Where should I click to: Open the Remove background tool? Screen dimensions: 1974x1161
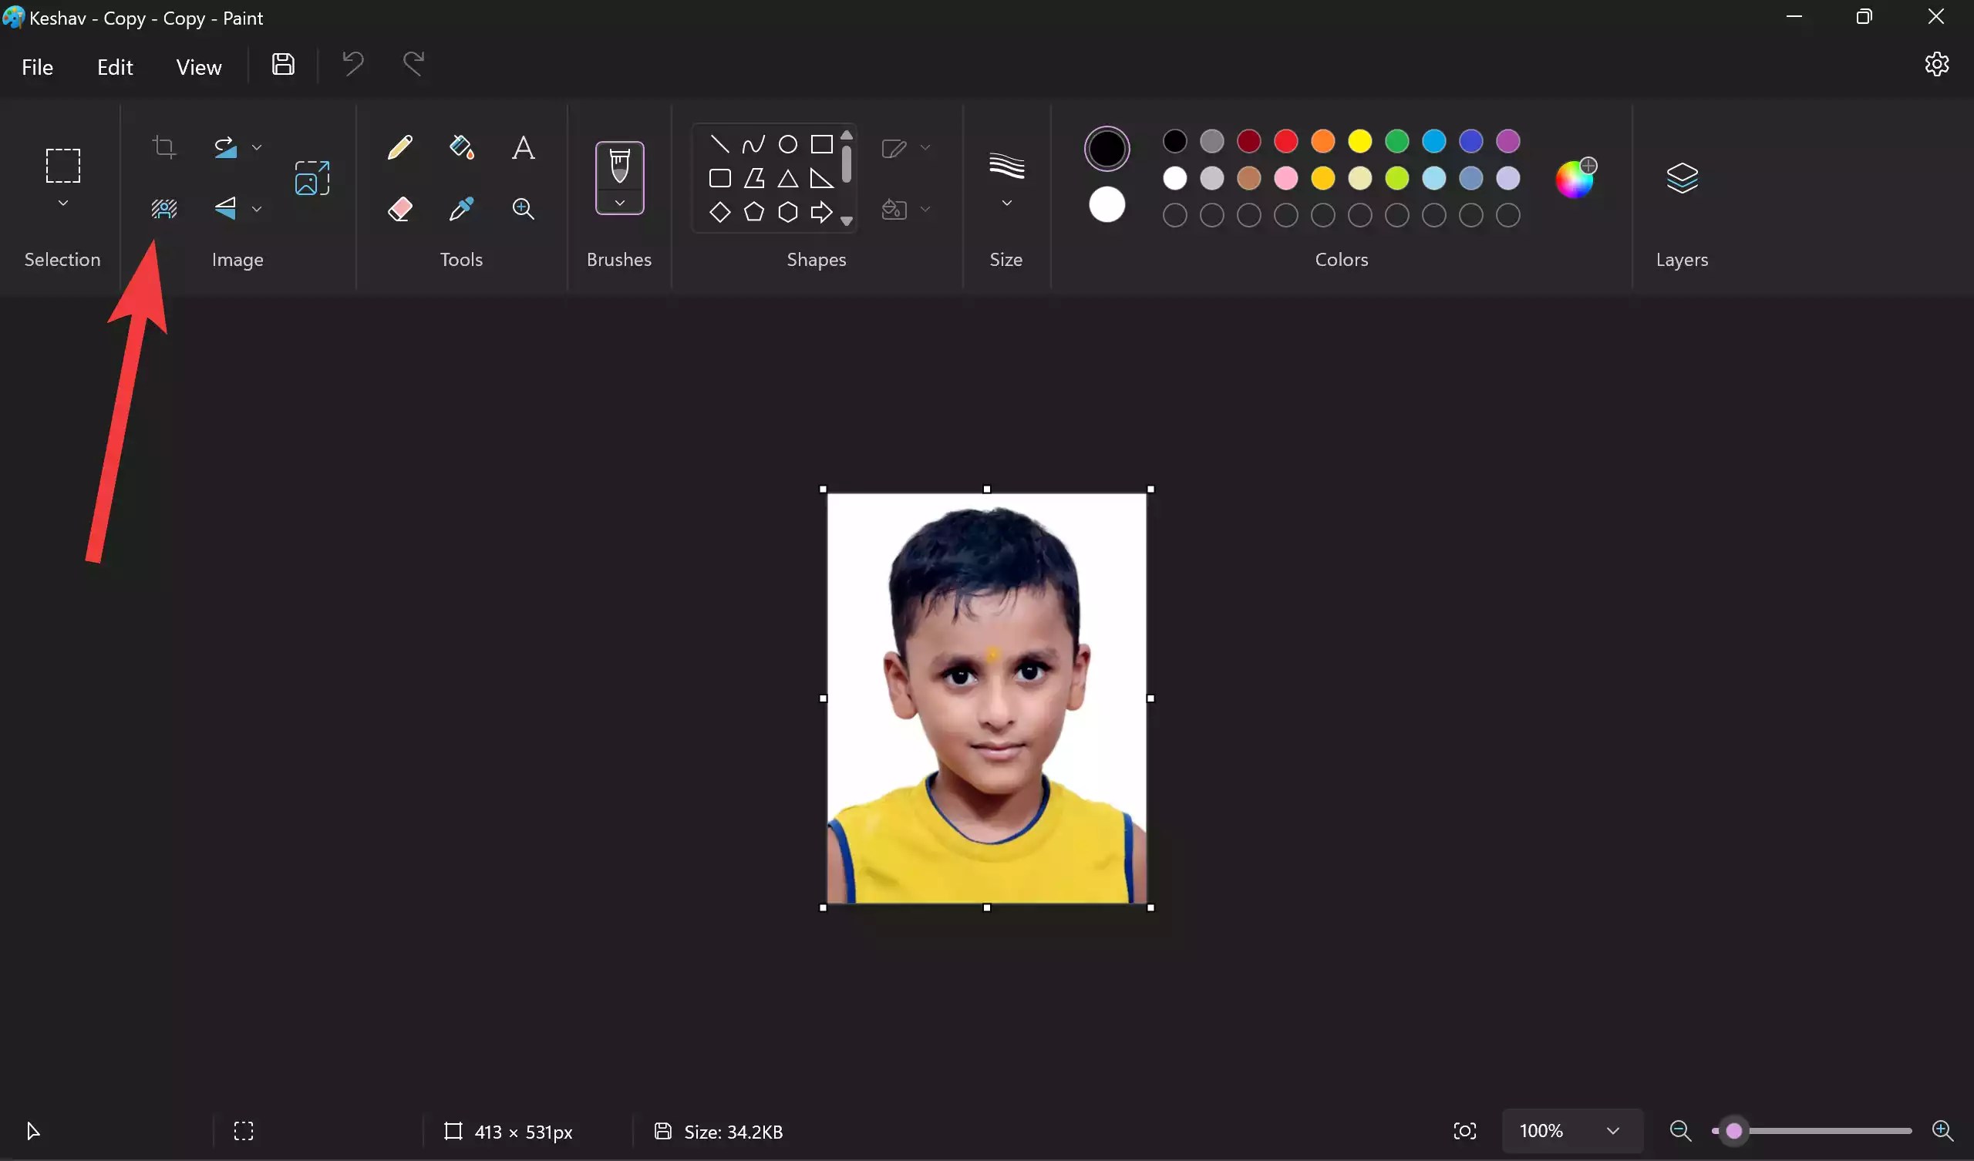[164, 209]
